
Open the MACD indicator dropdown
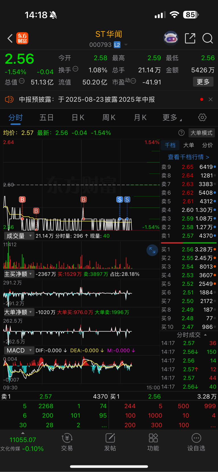coord(19,350)
